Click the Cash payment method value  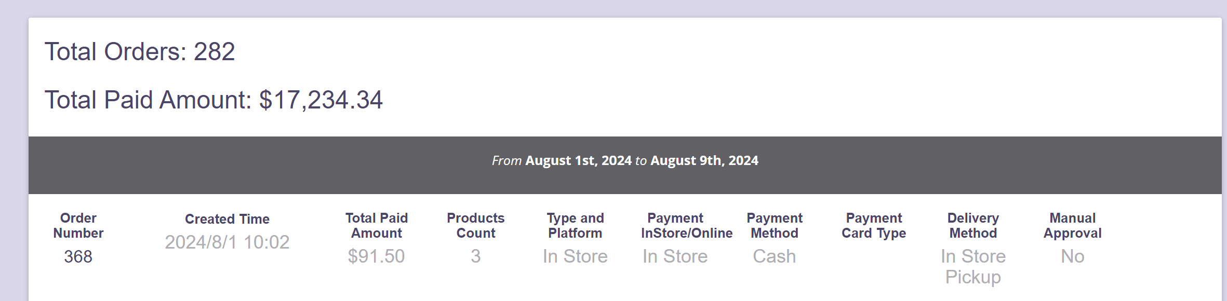(x=775, y=256)
